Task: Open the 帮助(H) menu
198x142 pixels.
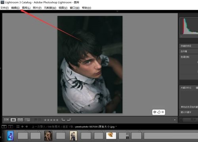Action: tap(86, 8)
